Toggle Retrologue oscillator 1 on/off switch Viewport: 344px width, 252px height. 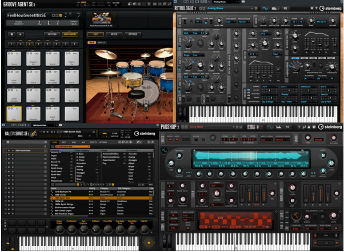coord(179,46)
